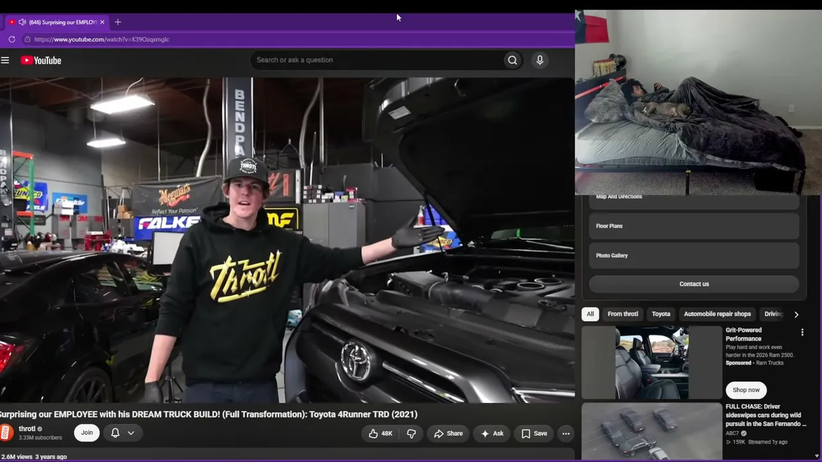The width and height of the screenshot is (822, 462).
Task: Select the Automobile repair shops chip
Action: coord(717,314)
